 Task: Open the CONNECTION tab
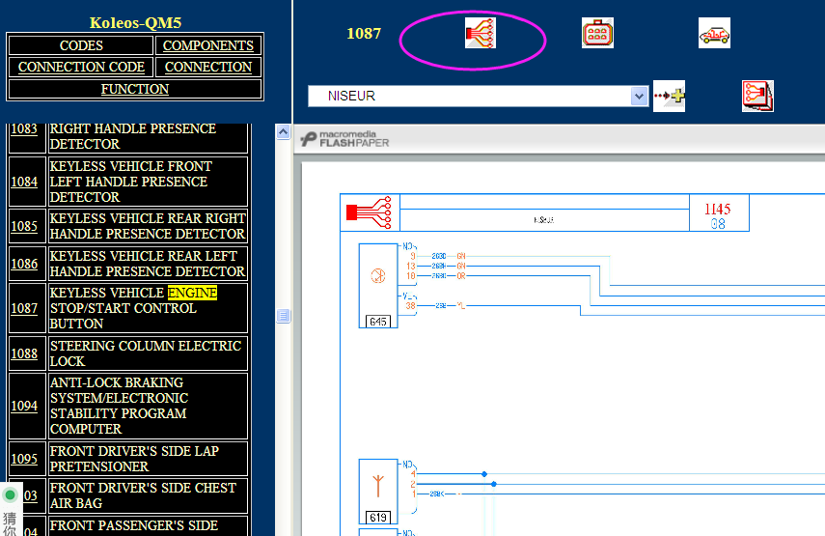208,67
